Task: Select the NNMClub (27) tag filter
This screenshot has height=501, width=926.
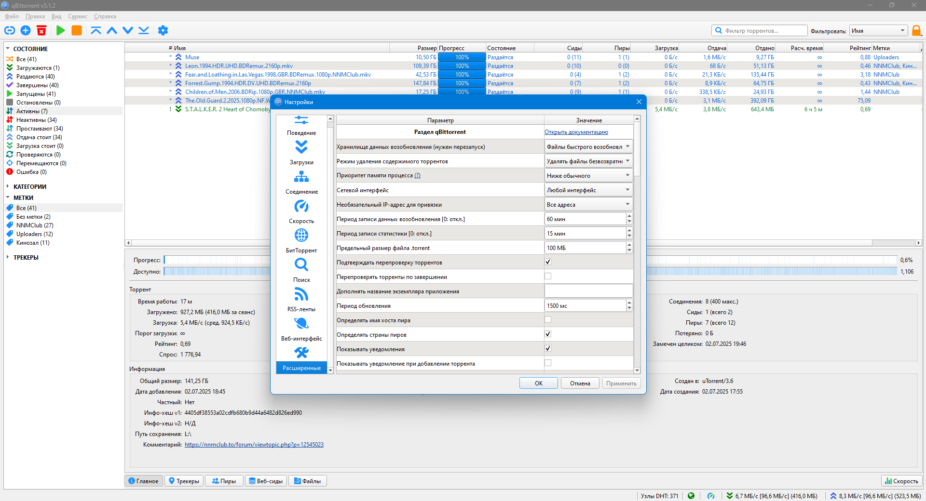Action: tap(35, 225)
